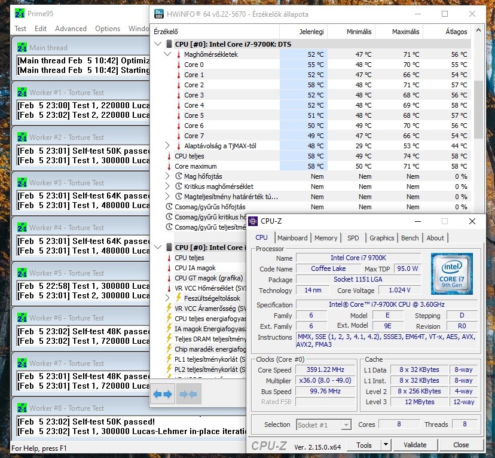The width and height of the screenshot is (495, 458).
Task: Switch to the Mainboard tab in CPU-Z
Action: [x=292, y=238]
